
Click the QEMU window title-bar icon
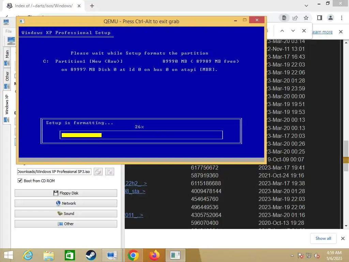(x=22, y=21)
